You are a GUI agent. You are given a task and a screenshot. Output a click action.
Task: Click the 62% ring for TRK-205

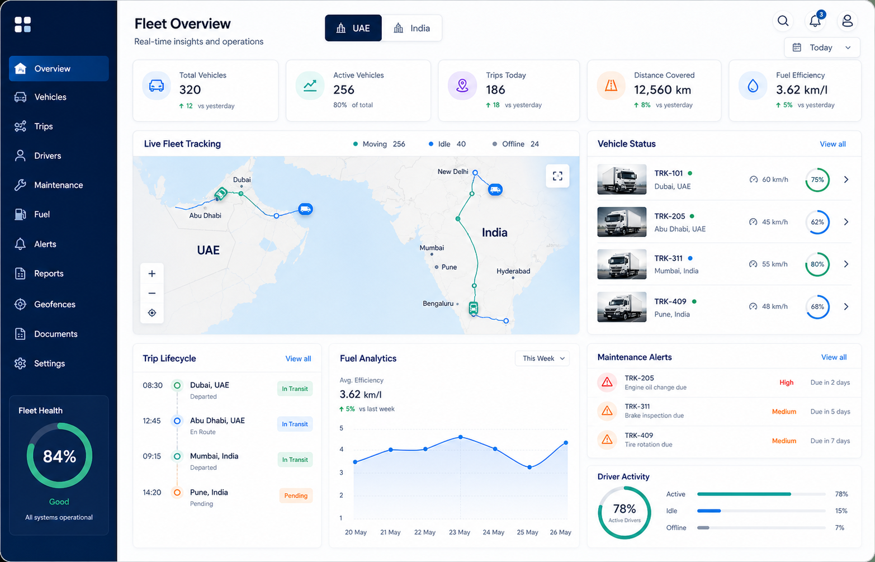coord(817,222)
